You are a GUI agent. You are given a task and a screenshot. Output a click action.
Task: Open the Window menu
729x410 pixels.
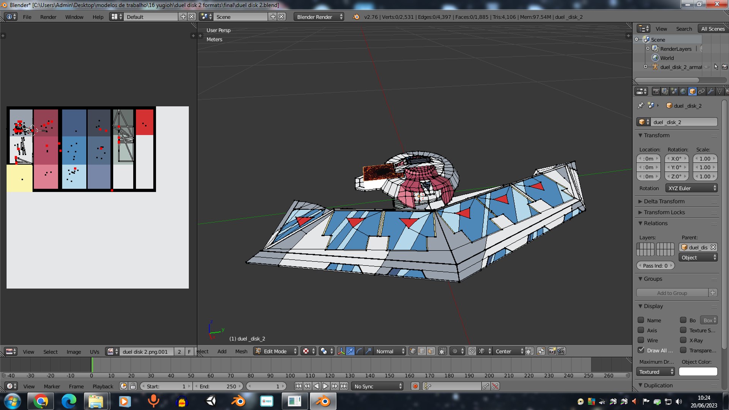[74, 17]
